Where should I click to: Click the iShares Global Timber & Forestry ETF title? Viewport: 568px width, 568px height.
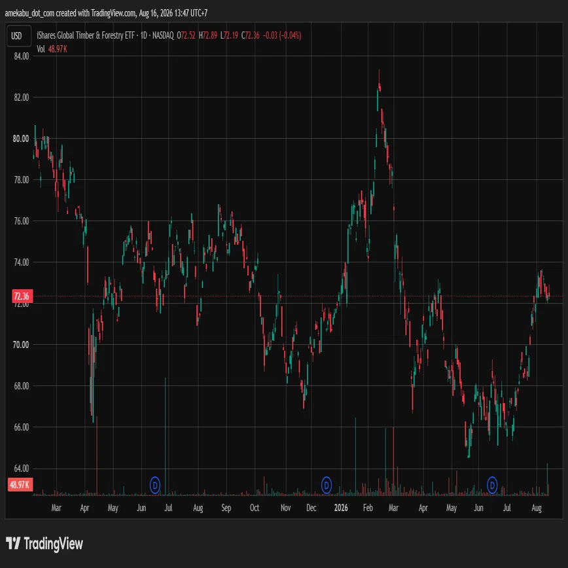tap(86, 35)
